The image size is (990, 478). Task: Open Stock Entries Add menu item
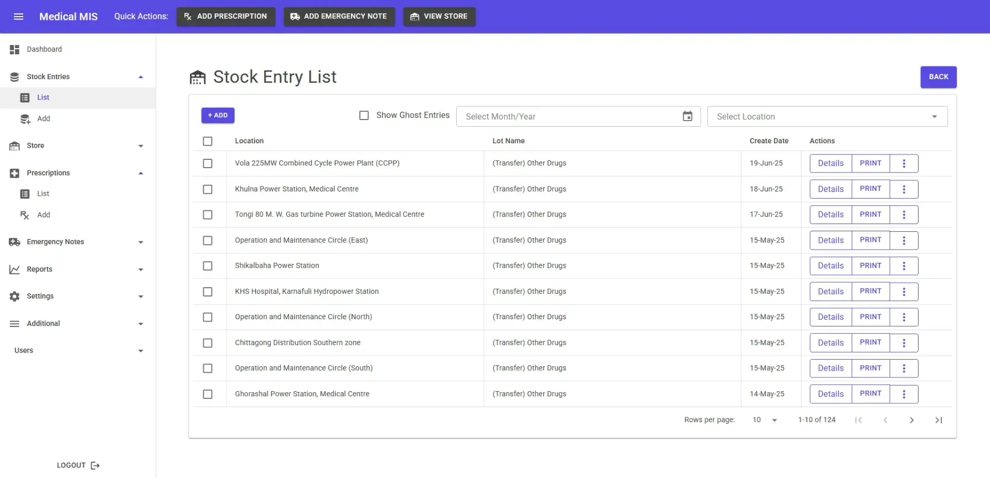point(43,119)
